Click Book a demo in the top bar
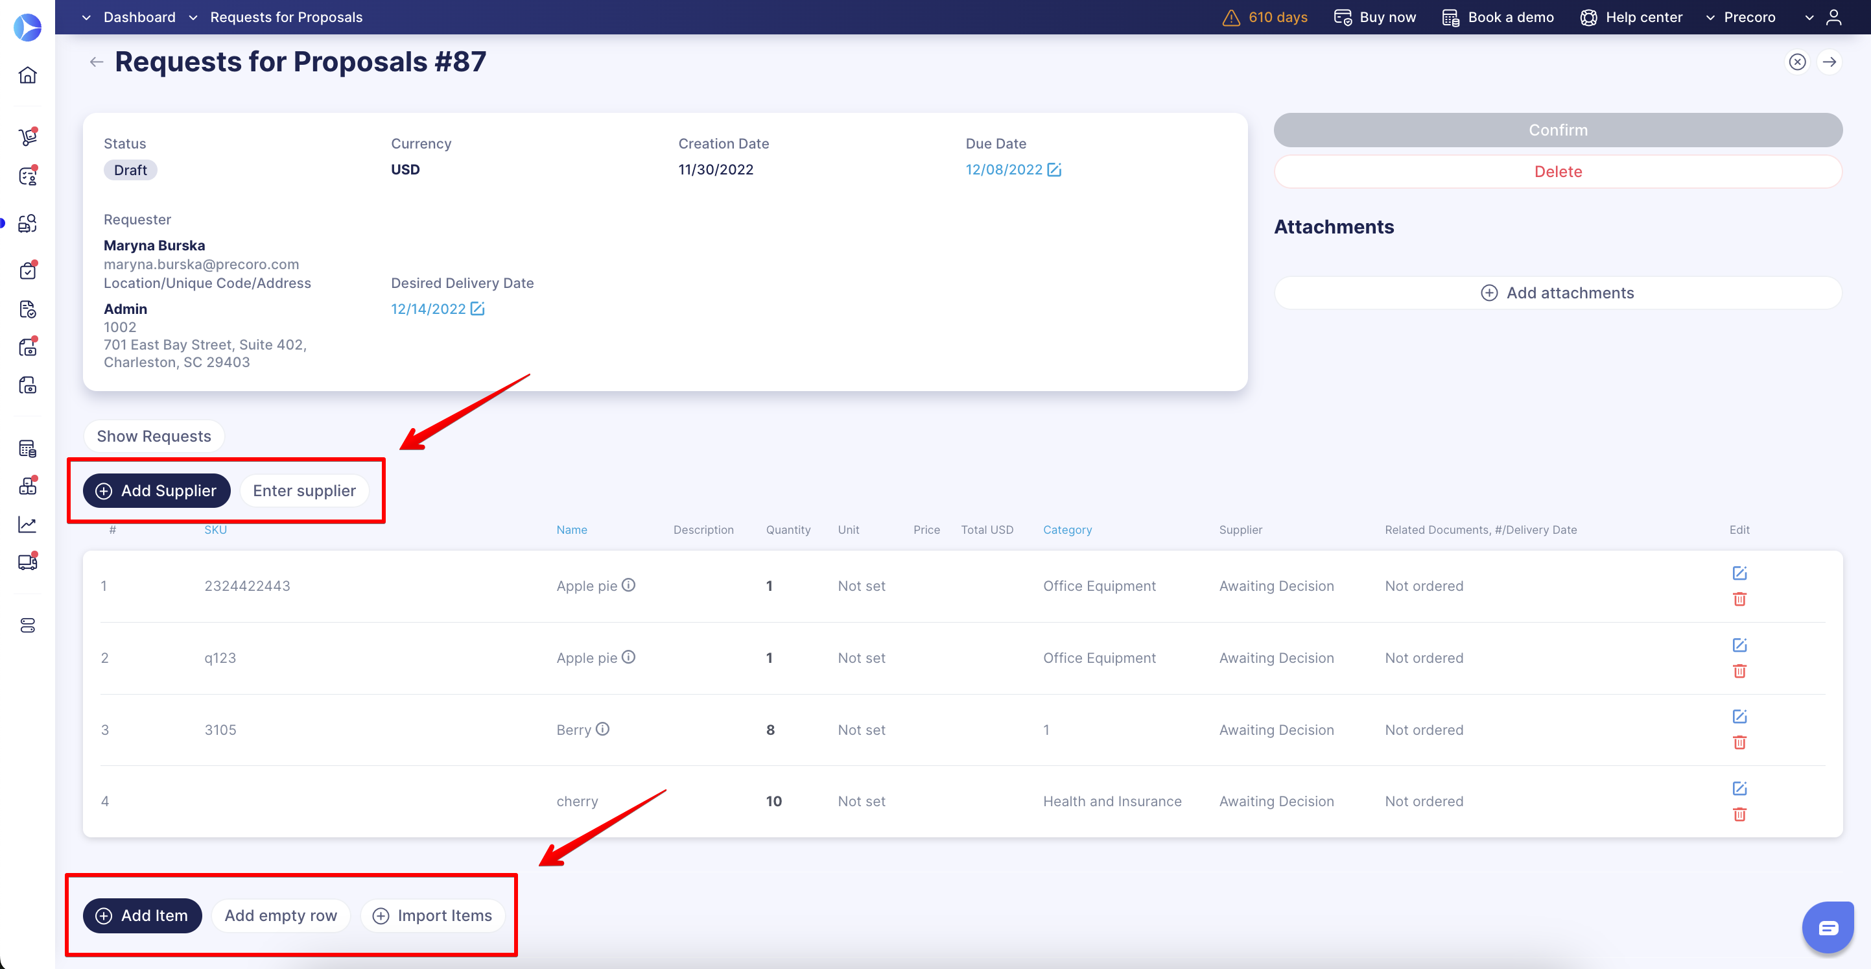Image resolution: width=1871 pixels, height=969 pixels. pyautogui.click(x=1498, y=18)
